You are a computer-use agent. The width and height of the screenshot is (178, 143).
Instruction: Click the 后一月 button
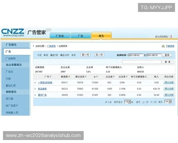pyautogui.click(x=99, y=55)
